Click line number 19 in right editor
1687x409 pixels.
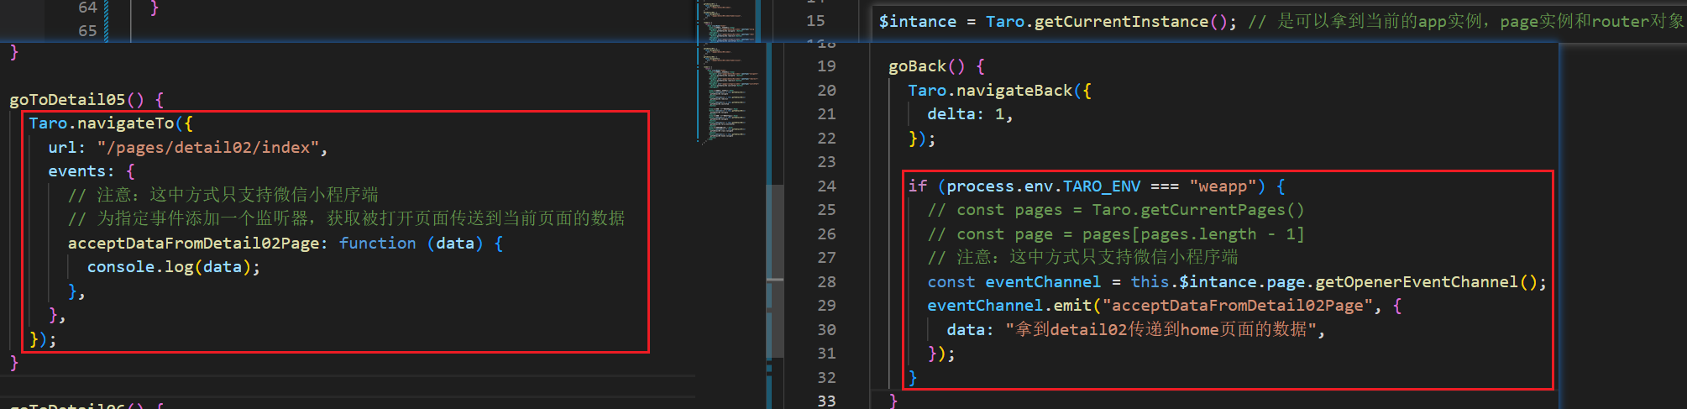[x=826, y=66]
